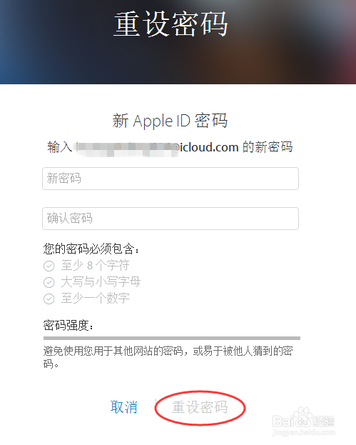This screenshot has width=356, height=445.
Task: Click the 取消 cancel link
Action: pos(124,407)
